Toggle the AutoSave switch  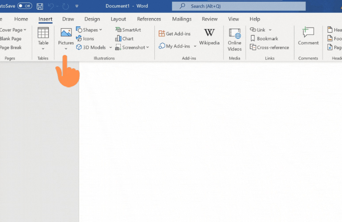[25, 6]
